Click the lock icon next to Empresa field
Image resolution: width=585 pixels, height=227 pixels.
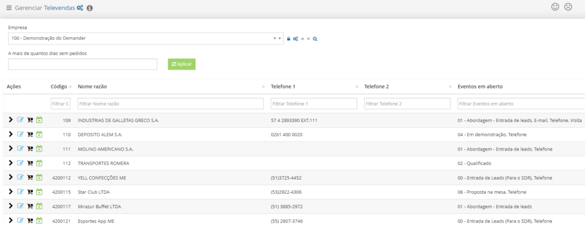coord(289,39)
